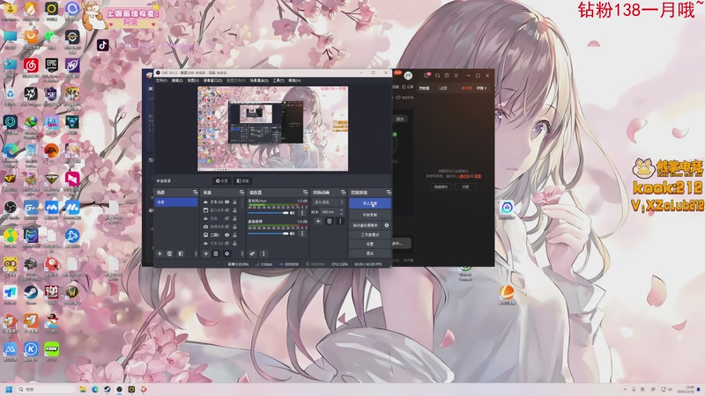The image size is (705, 396).
Task: Pop out the Sources dock
Action: (x=241, y=192)
